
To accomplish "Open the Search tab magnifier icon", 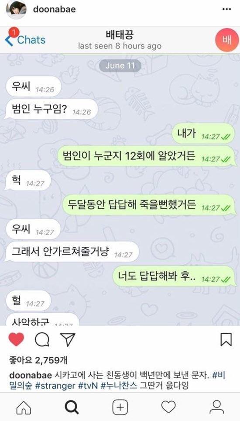I will click(x=72, y=407).
